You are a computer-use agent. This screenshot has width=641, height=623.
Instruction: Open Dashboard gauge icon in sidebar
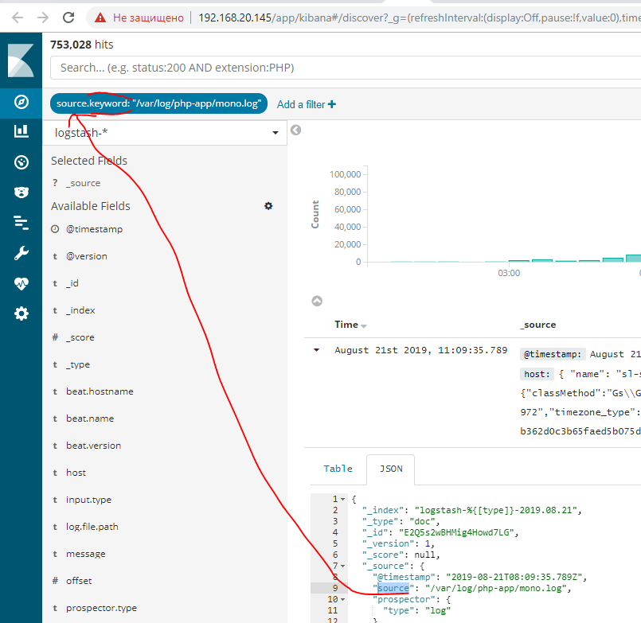[21, 162]
